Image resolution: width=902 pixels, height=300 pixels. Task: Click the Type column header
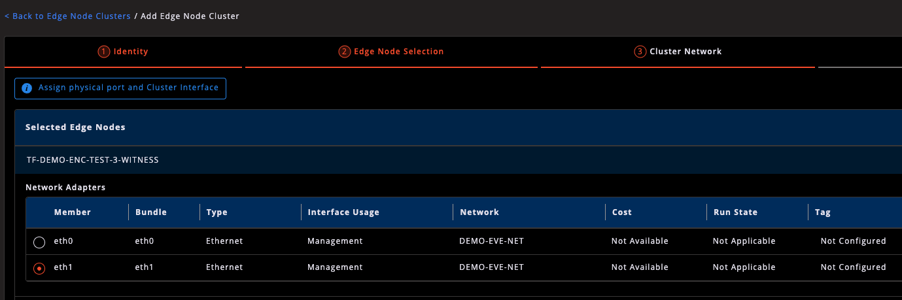(x=217, y=212)
